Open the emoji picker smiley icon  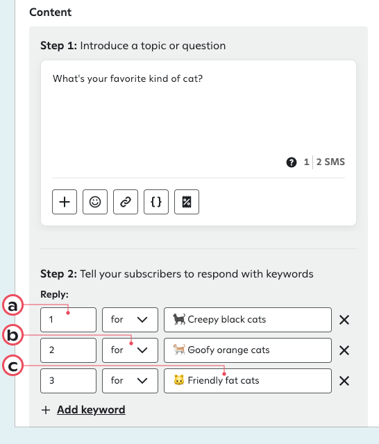(95, 202)
